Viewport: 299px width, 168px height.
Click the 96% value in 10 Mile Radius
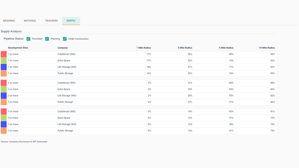[x=272, y=54]
